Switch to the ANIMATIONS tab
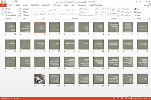 pos(46,5)
